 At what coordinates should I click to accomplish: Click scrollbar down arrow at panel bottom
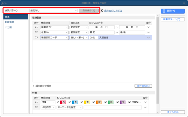[158, 112]
